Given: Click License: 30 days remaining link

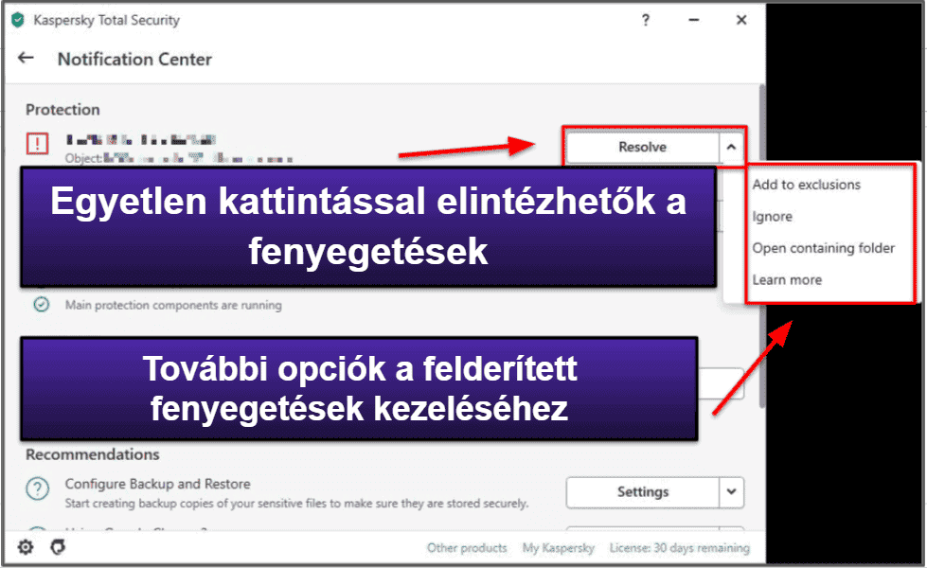Looking at the screenshot, I should tap(679, 548).
